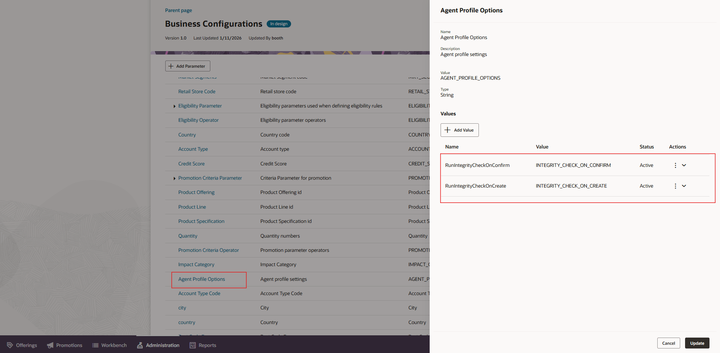Click the plus icon on Add Parameter
This screenshot has height=353, width=720.
point(171,66)
